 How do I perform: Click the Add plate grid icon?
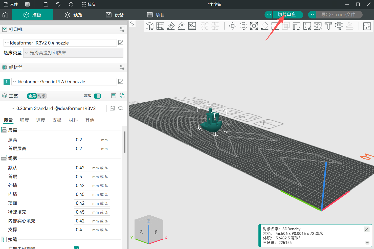160,26
